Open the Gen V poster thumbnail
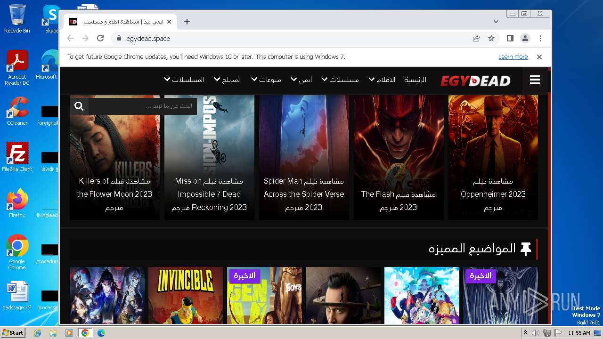603x339 pixels. point(264,296)
